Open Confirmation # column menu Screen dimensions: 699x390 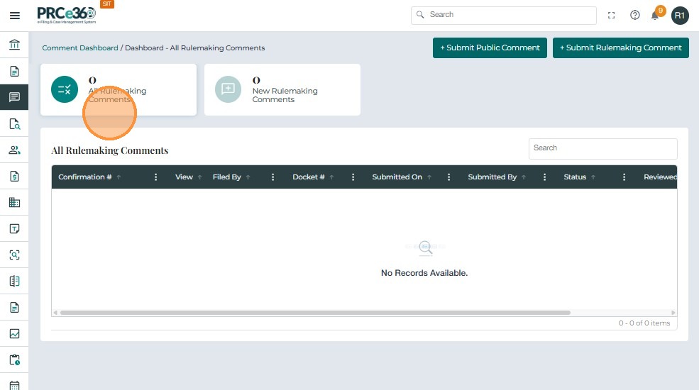155,177
